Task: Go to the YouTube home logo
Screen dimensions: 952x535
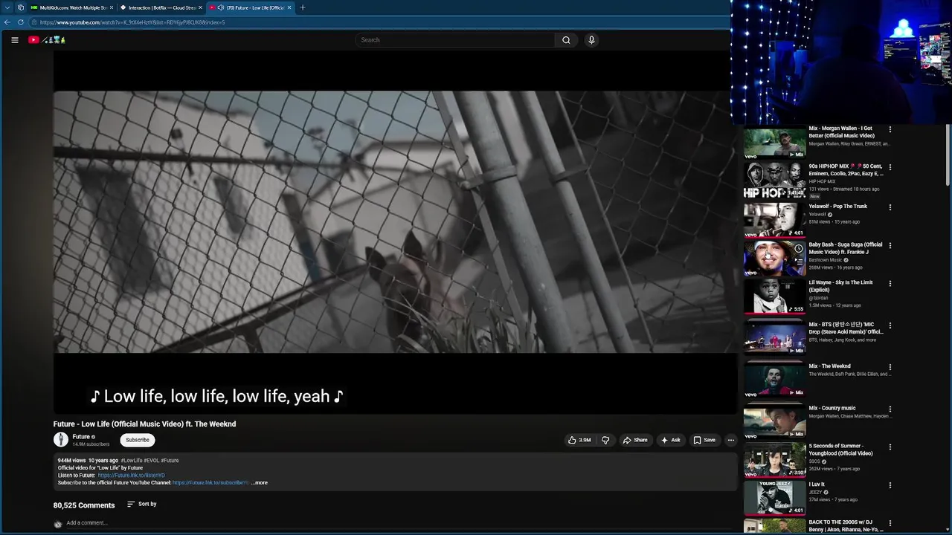Action: pos(47,40)
